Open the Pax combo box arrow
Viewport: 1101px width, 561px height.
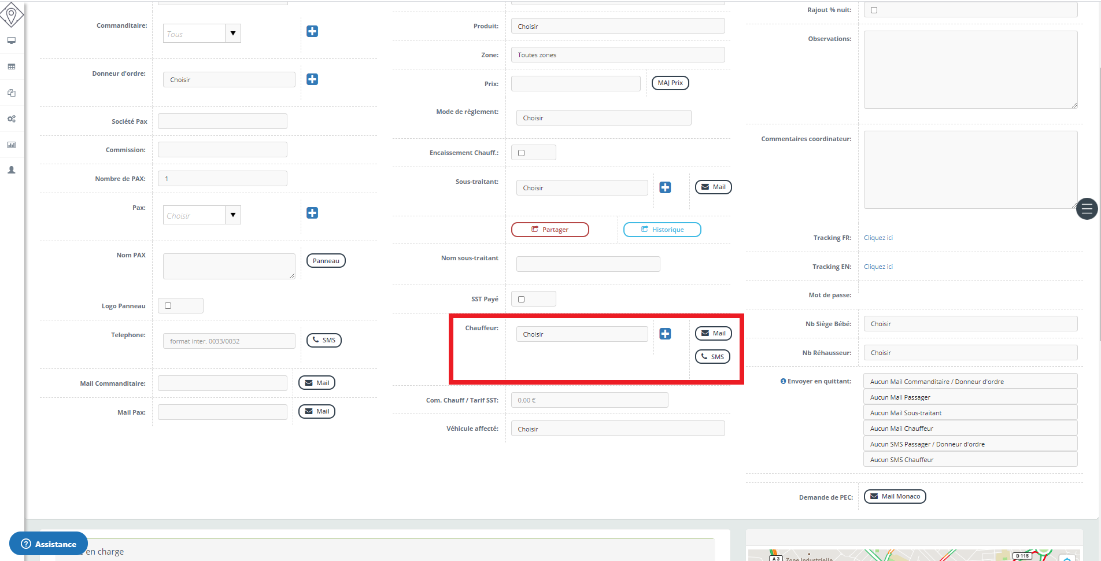click(232, 215)
